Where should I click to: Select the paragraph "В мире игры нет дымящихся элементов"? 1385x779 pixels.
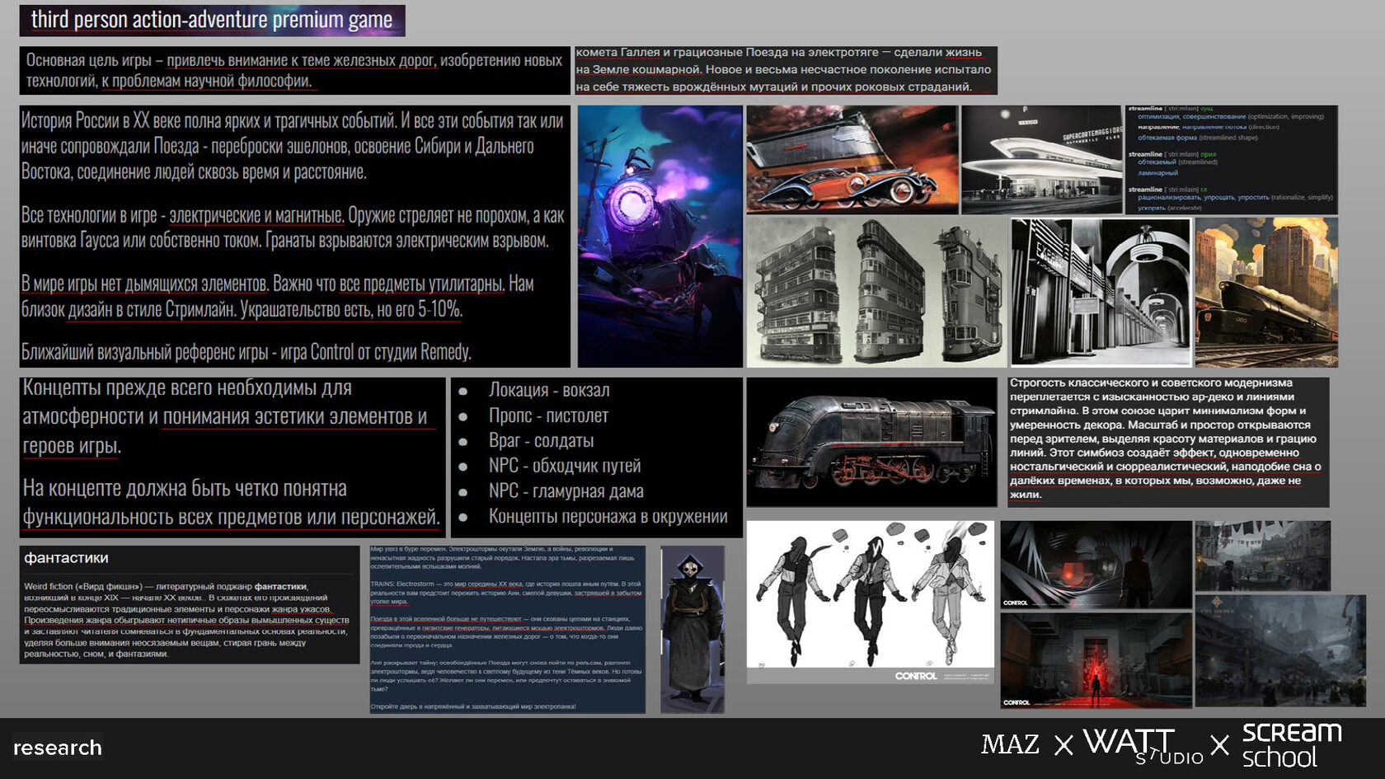[278, 296]
